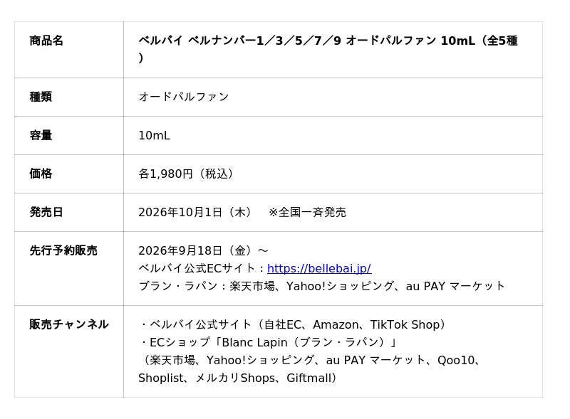The width and height of the screenshot is (570, 419).
Task: Click the release date 2026年10月1日（木）
Action: click(195, 212)
